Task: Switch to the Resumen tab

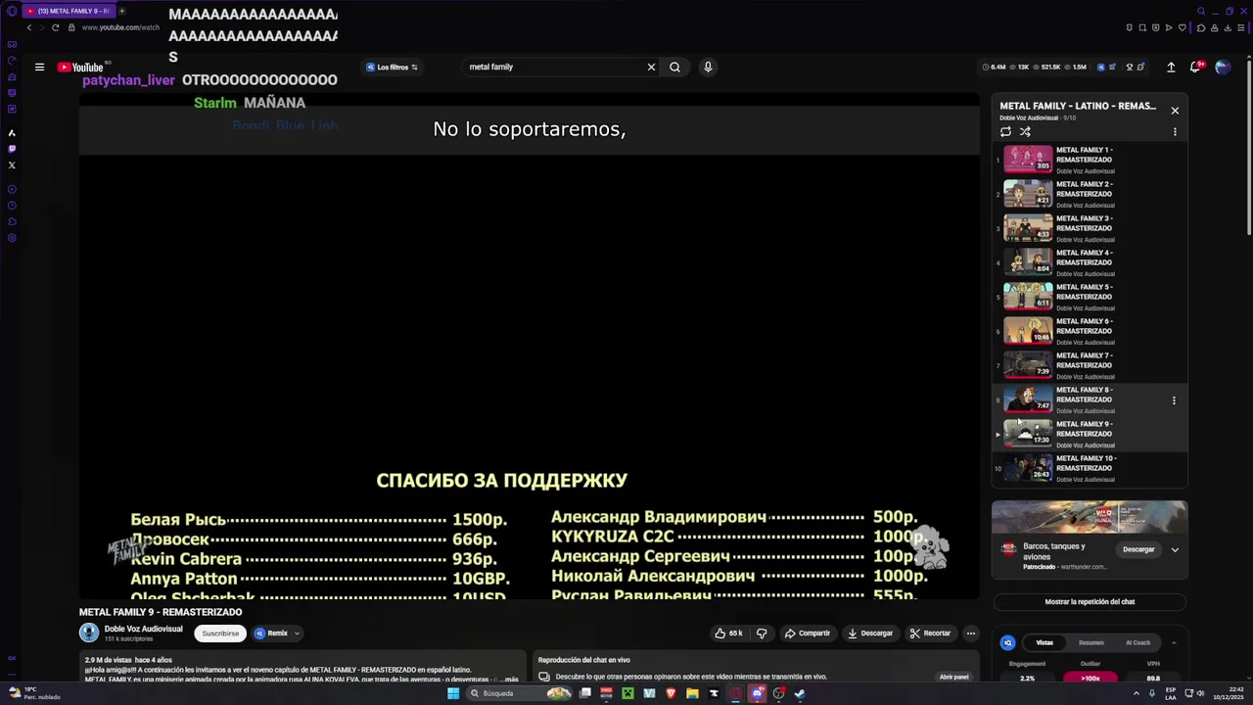Action: click(1091, 642)
